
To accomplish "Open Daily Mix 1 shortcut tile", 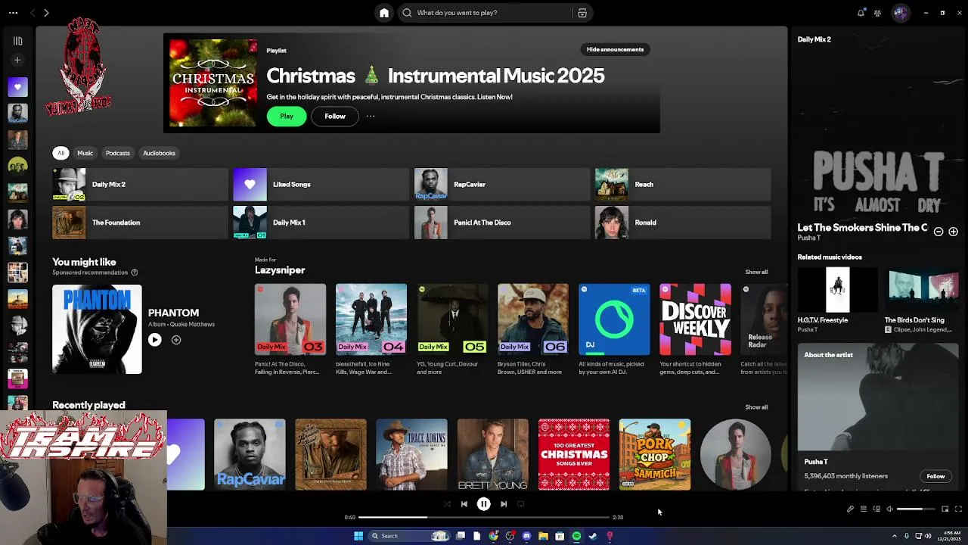I will click(x=321, y=223).
